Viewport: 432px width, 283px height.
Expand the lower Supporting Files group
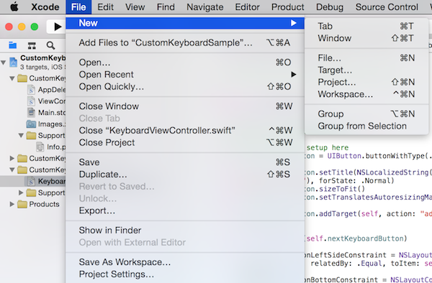[21, 192]
